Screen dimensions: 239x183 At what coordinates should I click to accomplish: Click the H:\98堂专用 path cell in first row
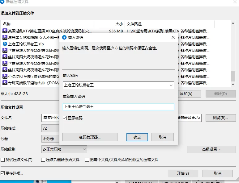(168, 31)
